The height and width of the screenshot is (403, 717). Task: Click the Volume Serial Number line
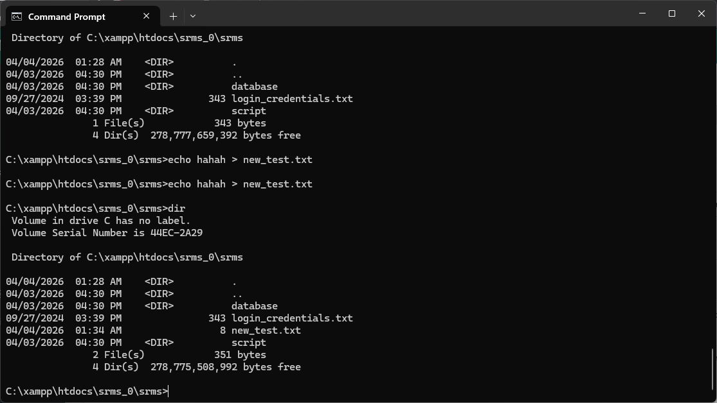[107, 232]
